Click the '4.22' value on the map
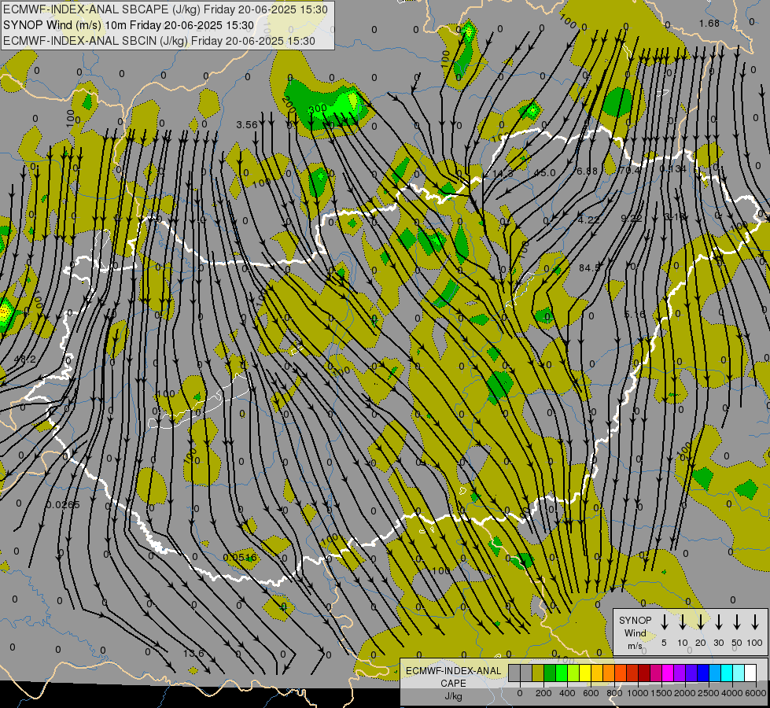Image resolution: width=770 pixels, height=708 pixels. (x=589, y=219)
